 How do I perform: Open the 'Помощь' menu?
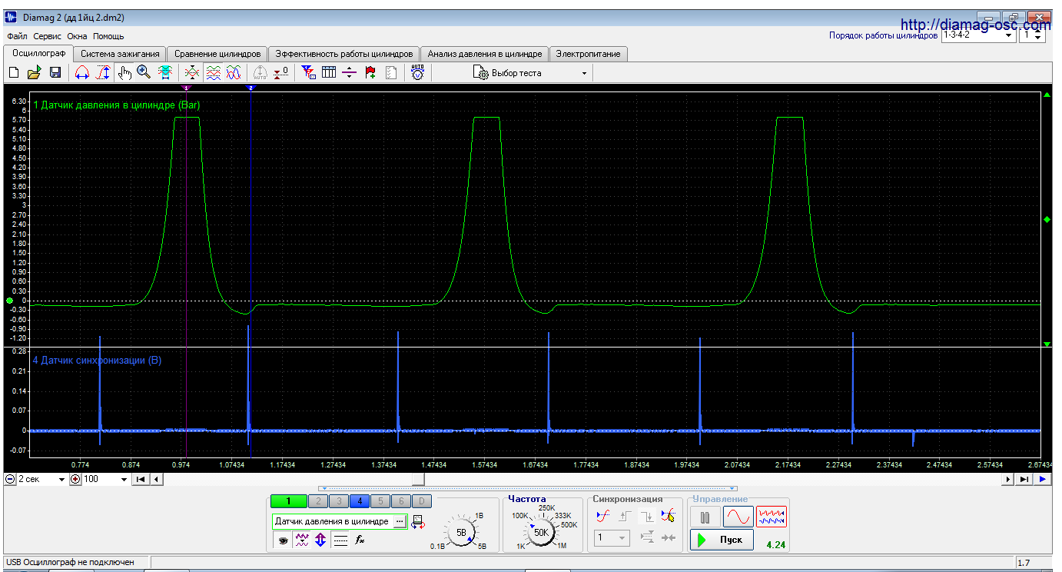(108, 36)
